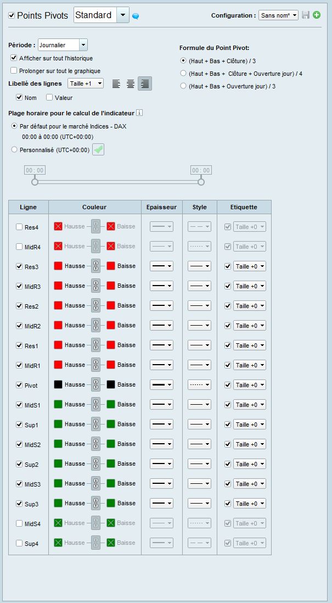This screenshot has width=332, height=603.
Task: Click the left time range slider handle
Action: click(35, 182)
